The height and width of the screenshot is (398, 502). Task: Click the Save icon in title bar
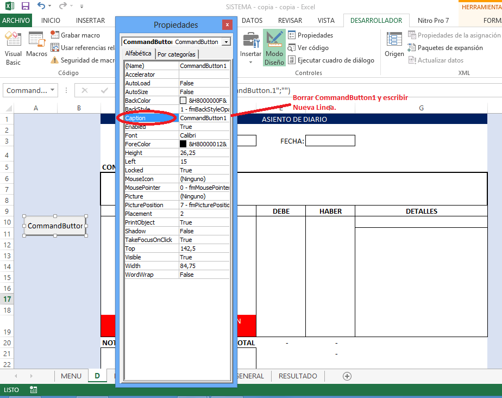coord(25,7)
